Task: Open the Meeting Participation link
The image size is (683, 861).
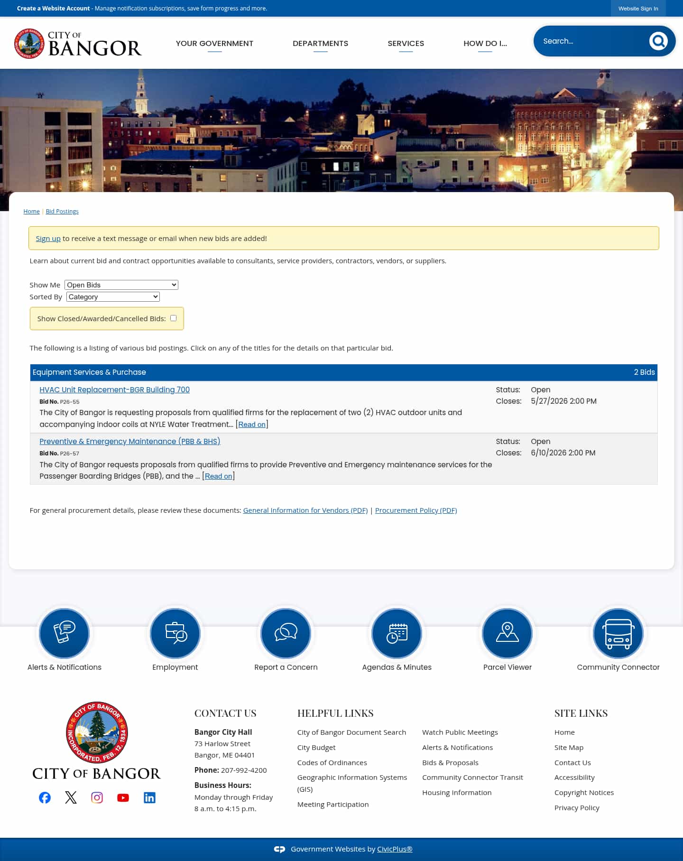Action: [333, 804]
